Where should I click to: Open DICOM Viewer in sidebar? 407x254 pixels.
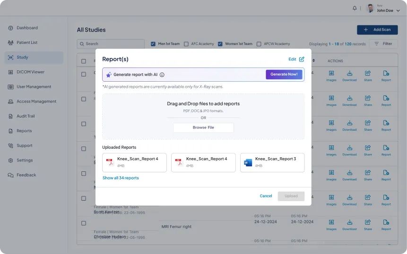click(x=30, y=72)
